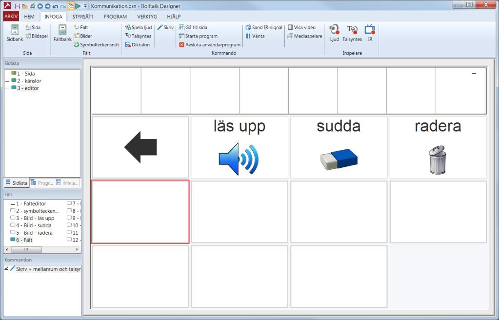Select page '1 - Sida' in Sidlista

(x=23, y=74)
